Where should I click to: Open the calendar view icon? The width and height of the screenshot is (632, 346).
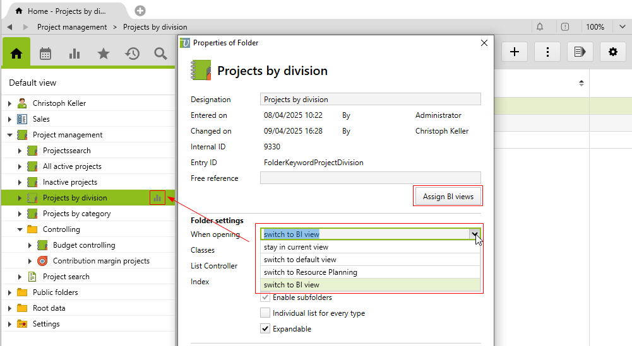(x=45, y=54)
